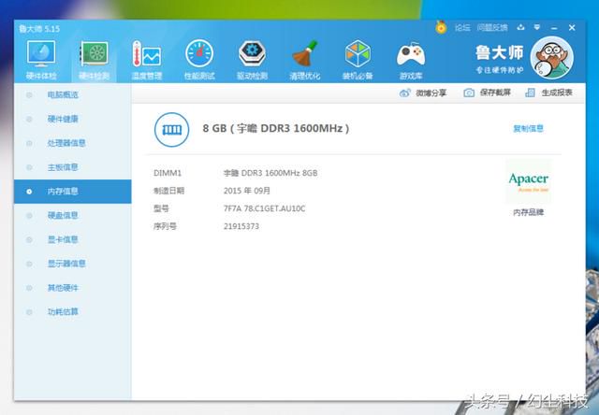
Task: Click the serial number 21915373
Action: pos(241,226)
